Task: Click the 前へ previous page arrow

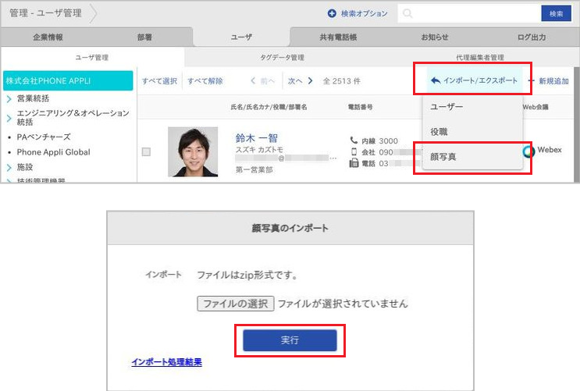Action: tap(254, 80)
